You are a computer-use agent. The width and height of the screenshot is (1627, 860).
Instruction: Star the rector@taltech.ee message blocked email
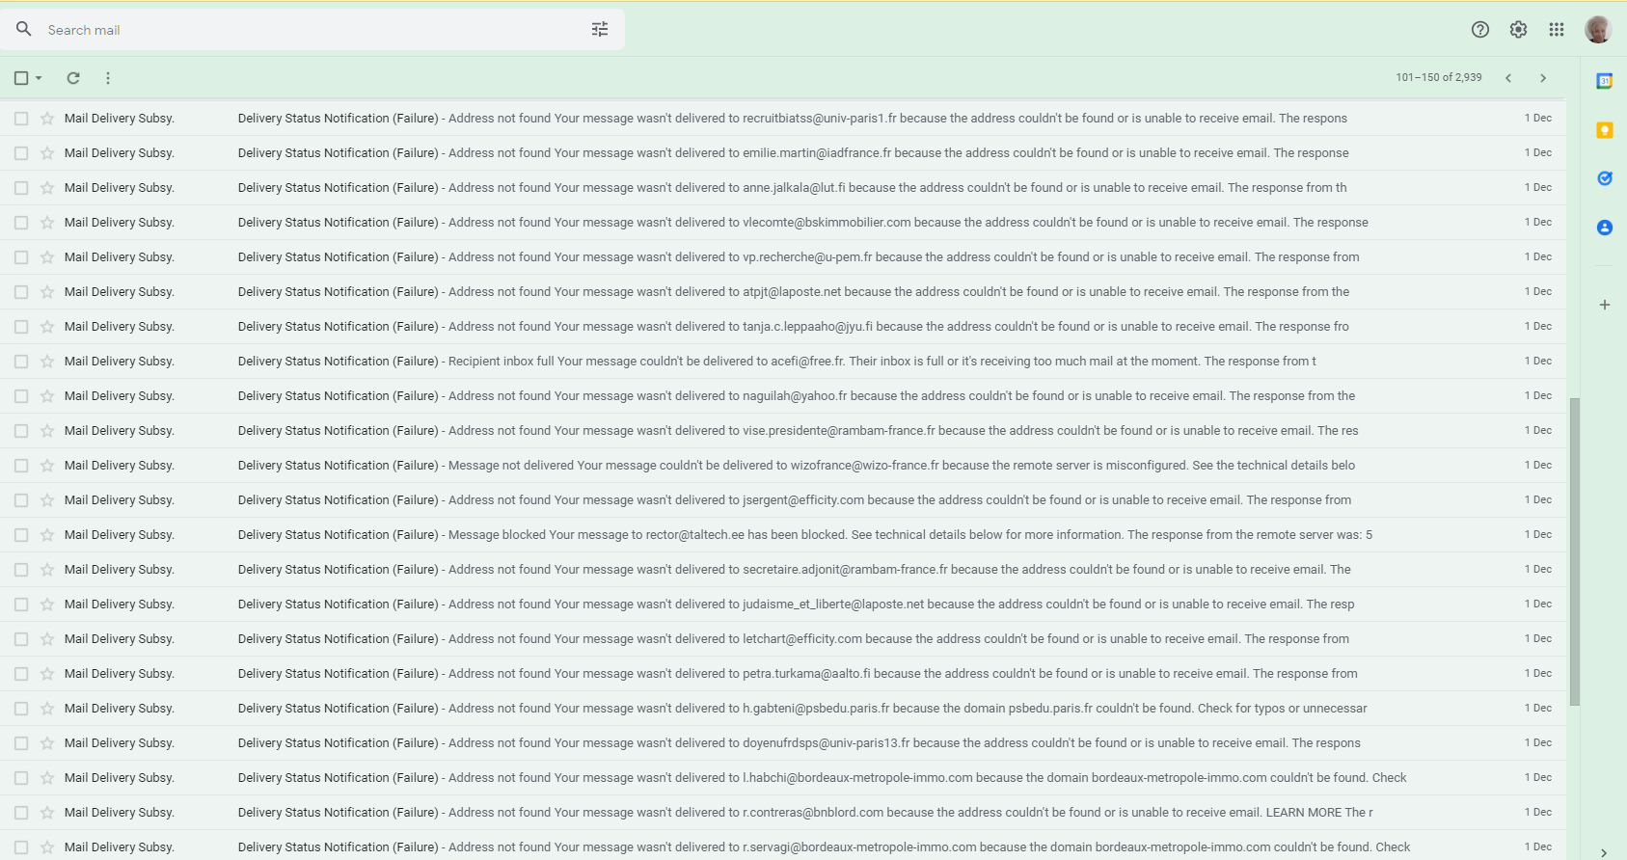[x=47, y=535]
